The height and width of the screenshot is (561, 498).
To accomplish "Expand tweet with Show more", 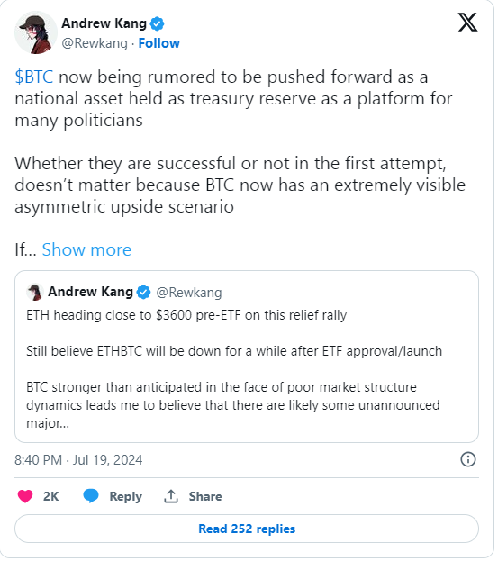I will point(86,249).
